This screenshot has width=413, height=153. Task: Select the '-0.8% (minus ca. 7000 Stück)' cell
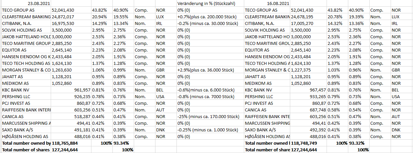[206, 97]
